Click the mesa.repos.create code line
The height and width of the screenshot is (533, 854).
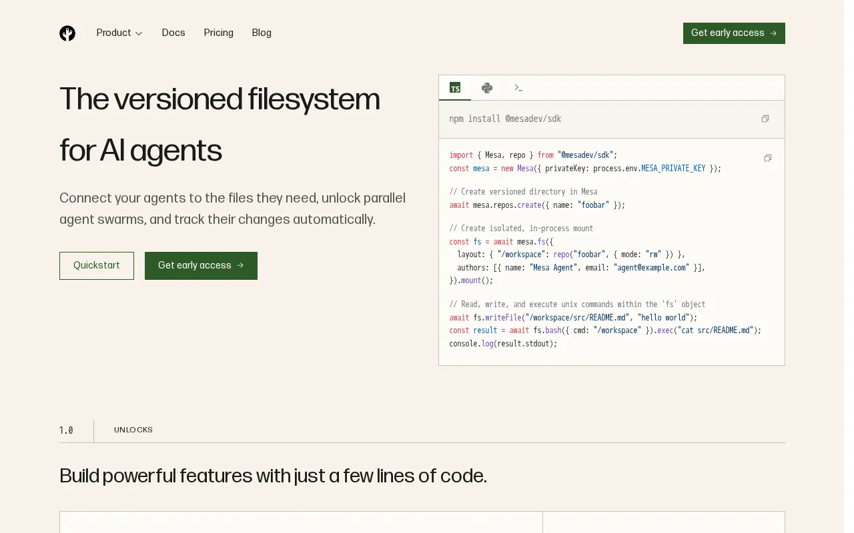[537, 205]
